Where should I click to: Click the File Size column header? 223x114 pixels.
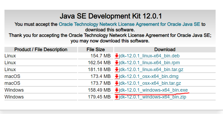point(95,49)
